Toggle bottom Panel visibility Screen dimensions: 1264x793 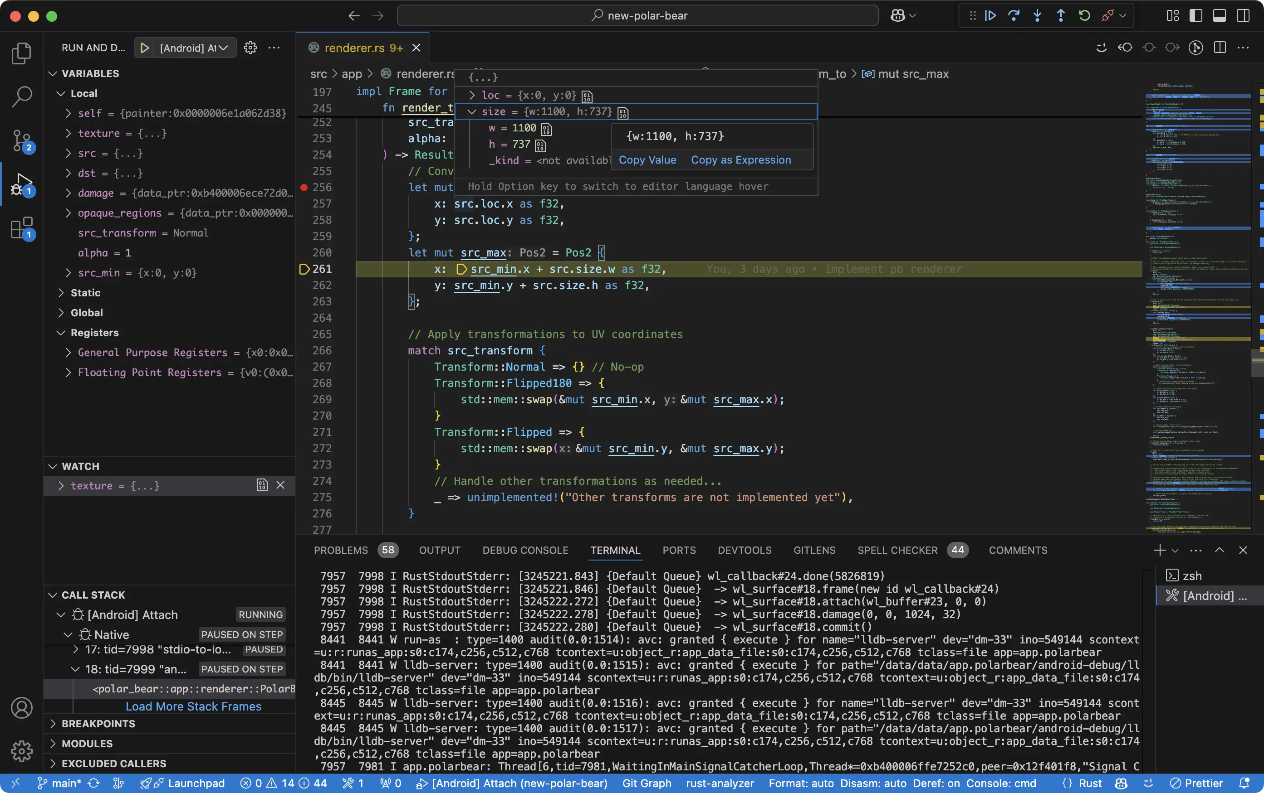(1220, 16)
